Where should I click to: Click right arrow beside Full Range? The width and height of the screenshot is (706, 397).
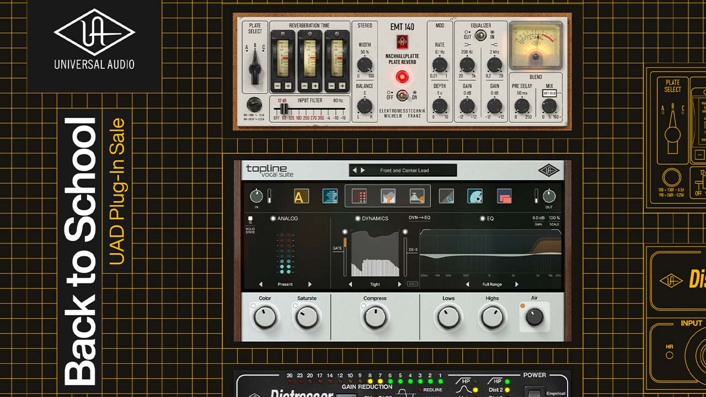(517, 285)
